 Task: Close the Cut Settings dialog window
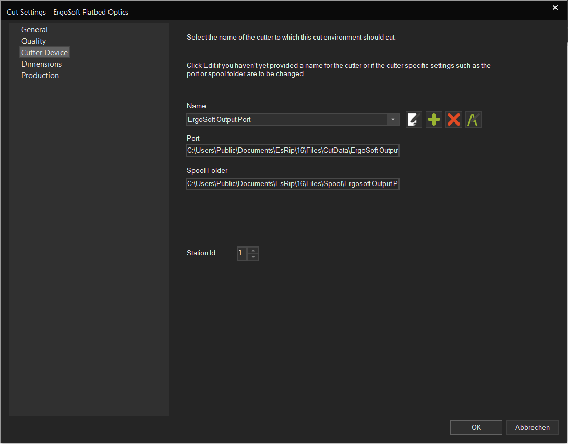[x=555, y=8]
